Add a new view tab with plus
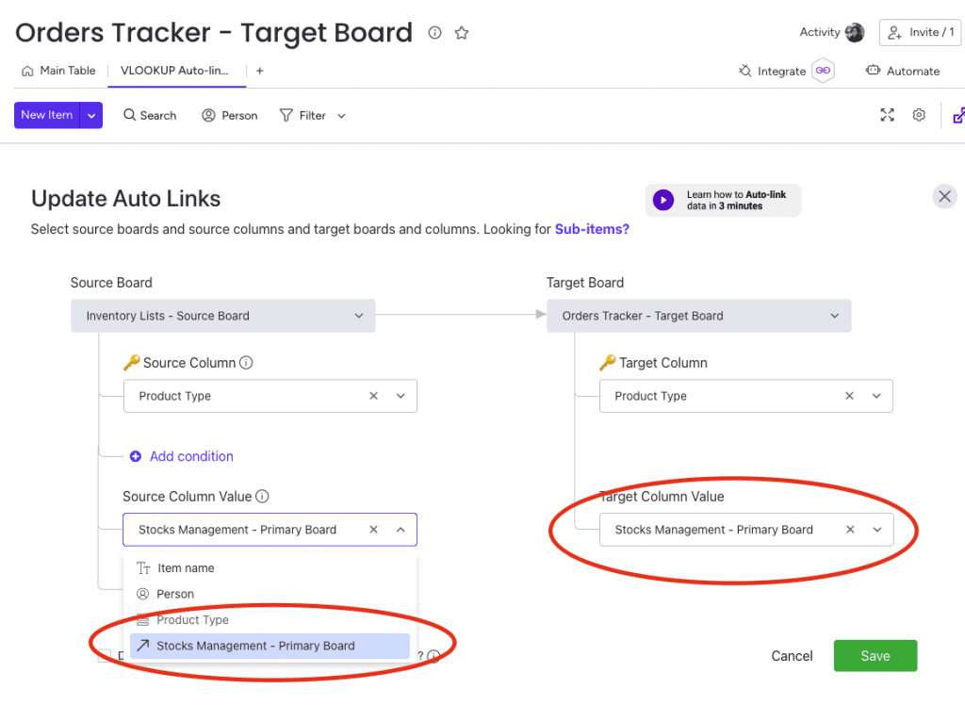The height and width of the screenshot is (705, 965). tap(260, 71)
